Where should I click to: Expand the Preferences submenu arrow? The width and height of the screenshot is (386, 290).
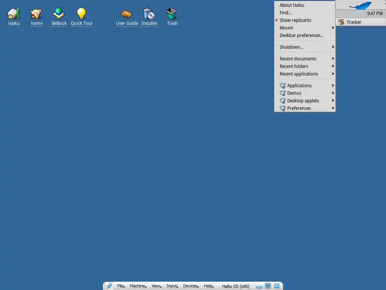pyautogui.click(x=333, y=108)
